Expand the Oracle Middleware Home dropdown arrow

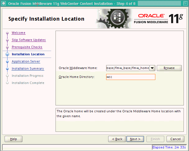[152, 68]
